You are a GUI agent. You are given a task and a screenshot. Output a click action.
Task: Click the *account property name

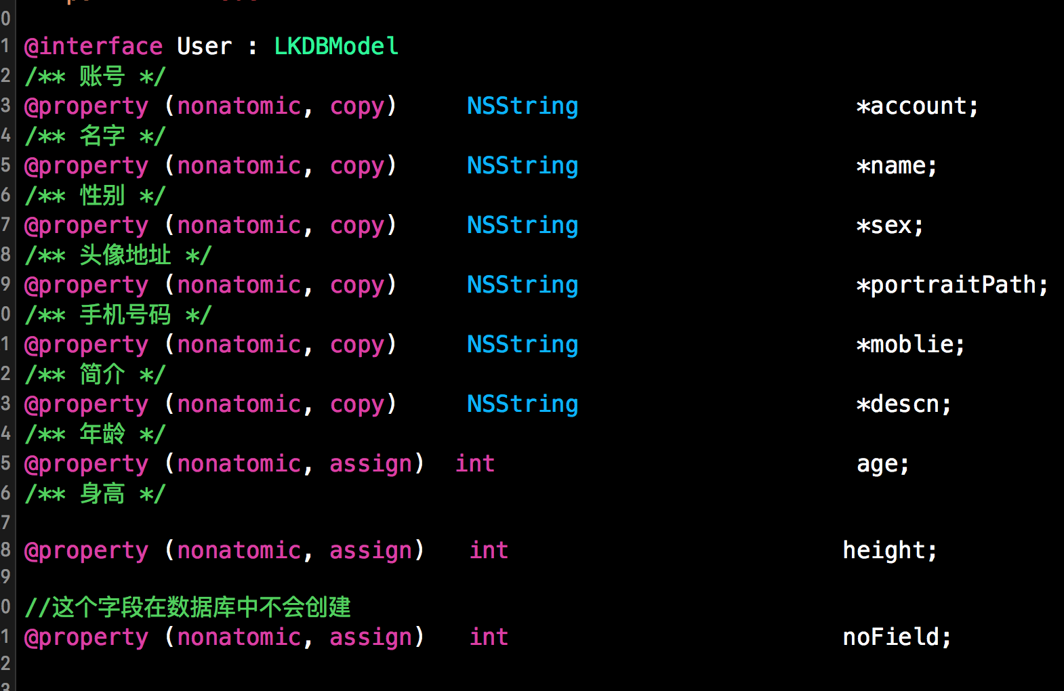click(x=918, y=106)
